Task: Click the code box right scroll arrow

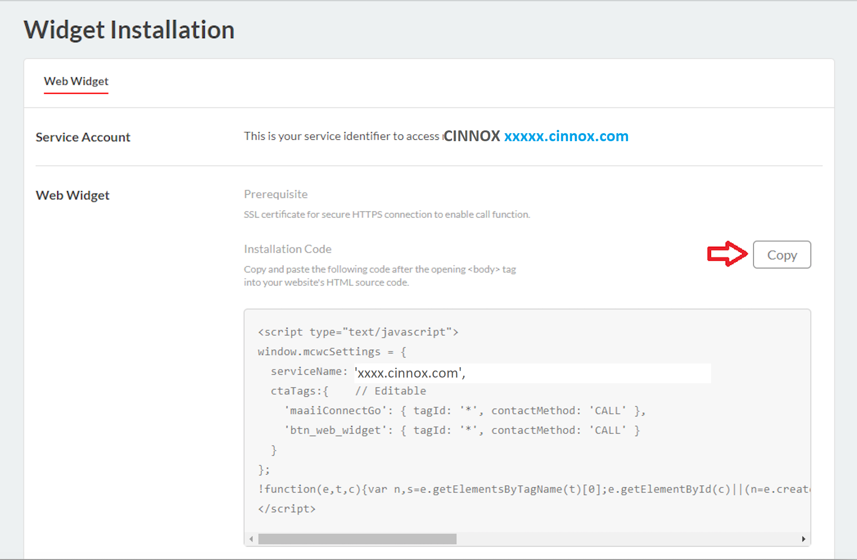Action: [803, 539]
